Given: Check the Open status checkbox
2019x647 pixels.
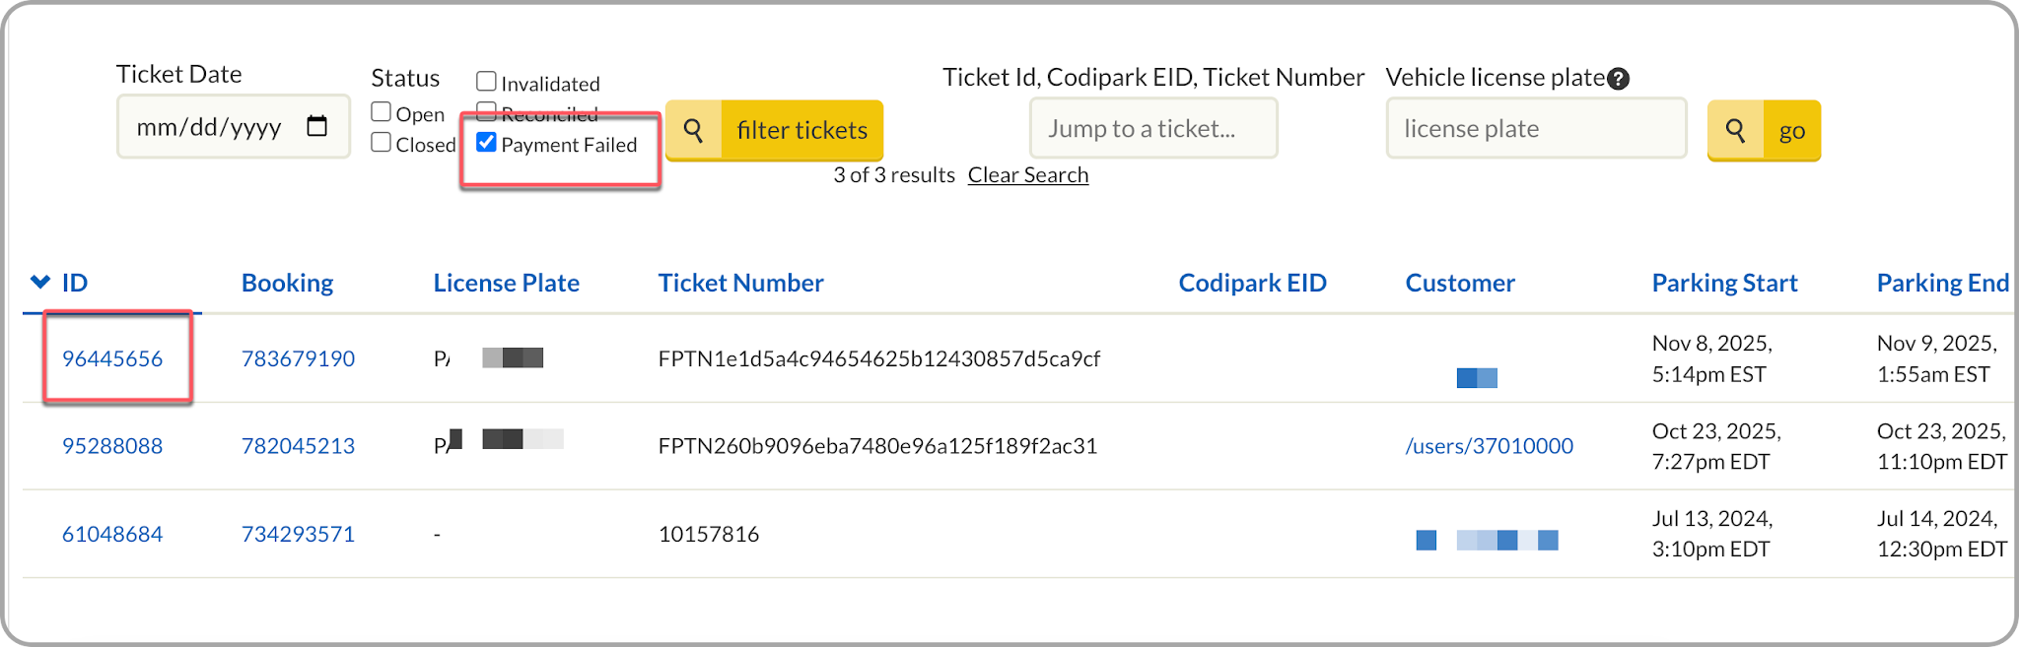Looking at the screenshot, I should pos(382,112).
